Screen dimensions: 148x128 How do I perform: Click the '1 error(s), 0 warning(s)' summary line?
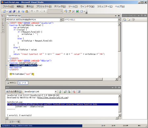pos(19,115)
